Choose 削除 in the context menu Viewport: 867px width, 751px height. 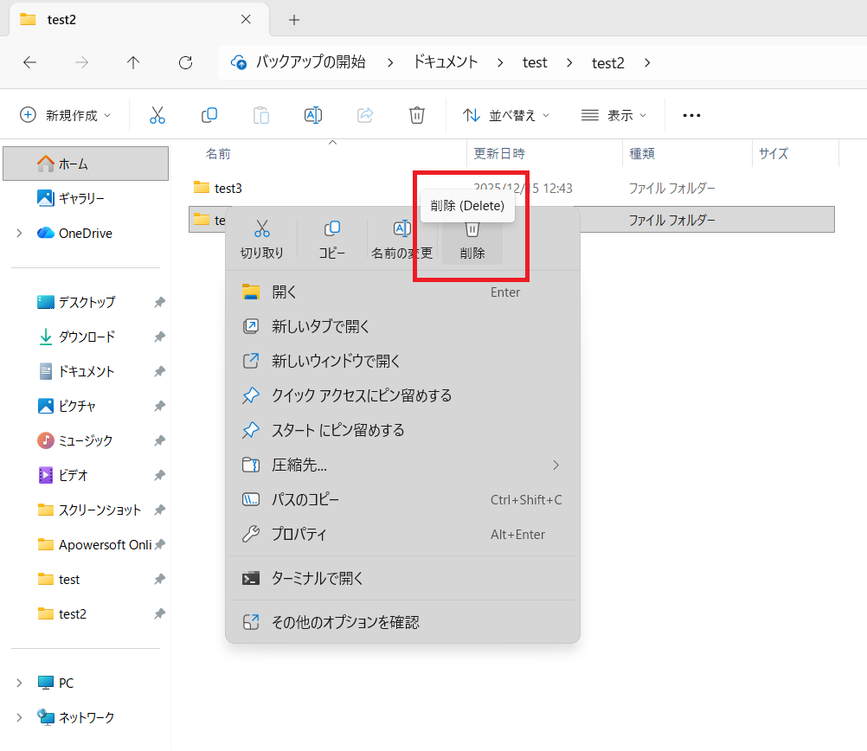(472, 240)
